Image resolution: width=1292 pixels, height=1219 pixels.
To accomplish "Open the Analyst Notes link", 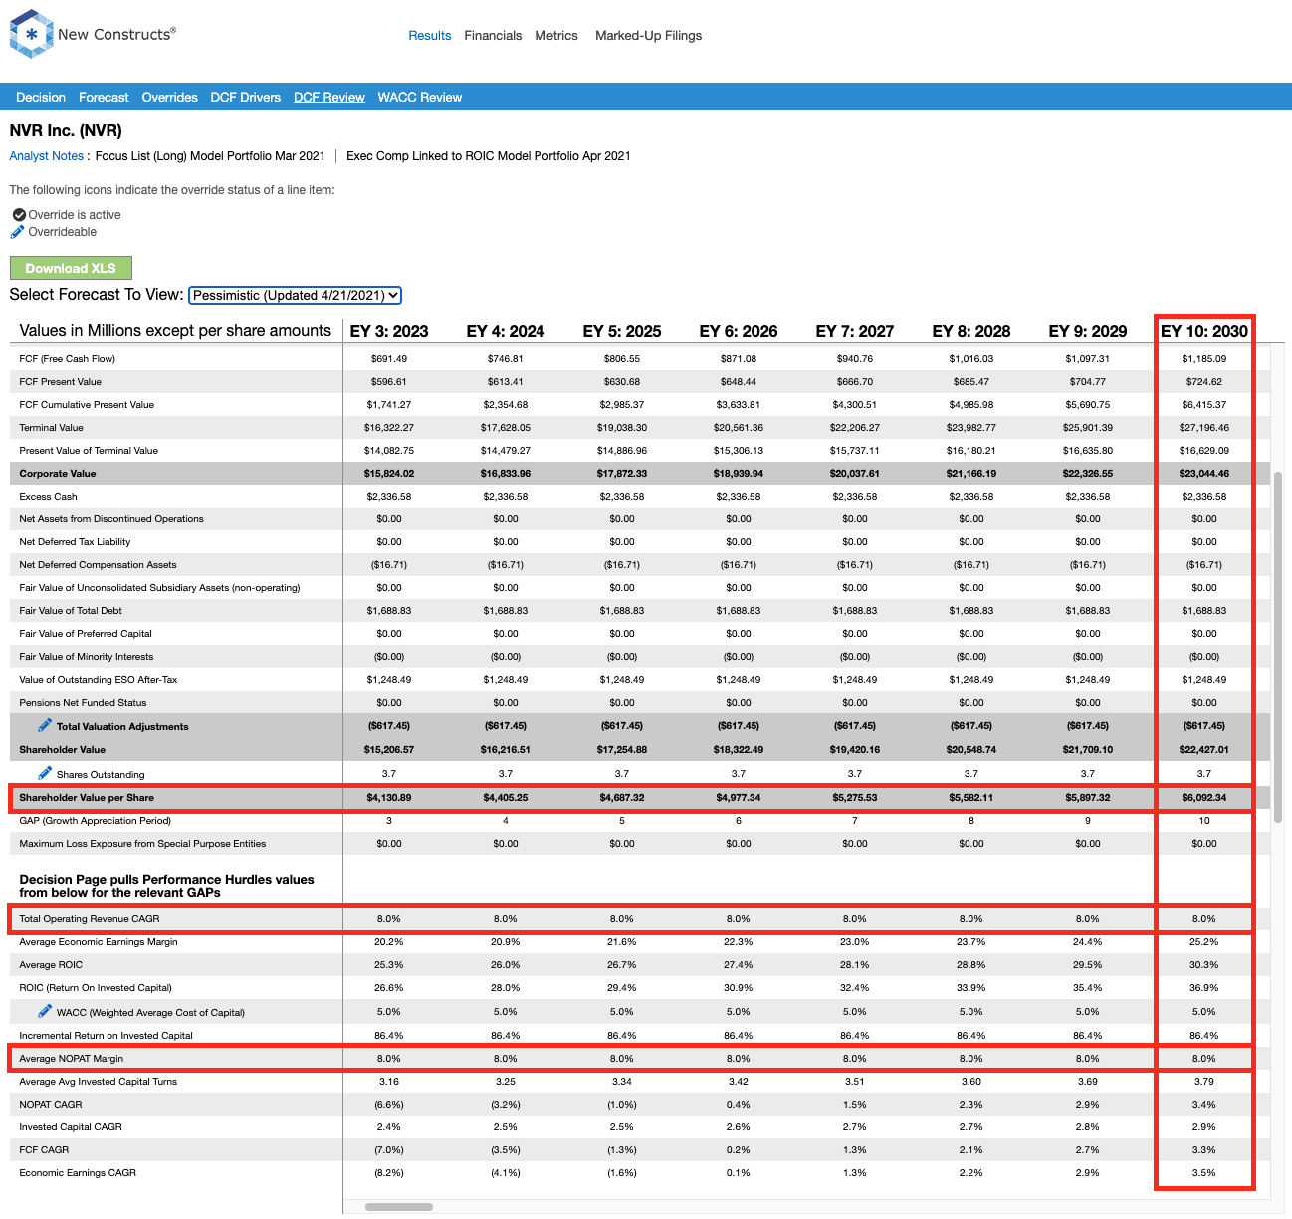I will tap(47, 156).
